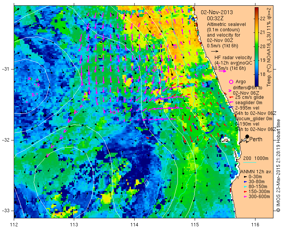This screenshot has width=283, height=229.
Task: Click the longitude axis label 116
Action: coord(255,225)
